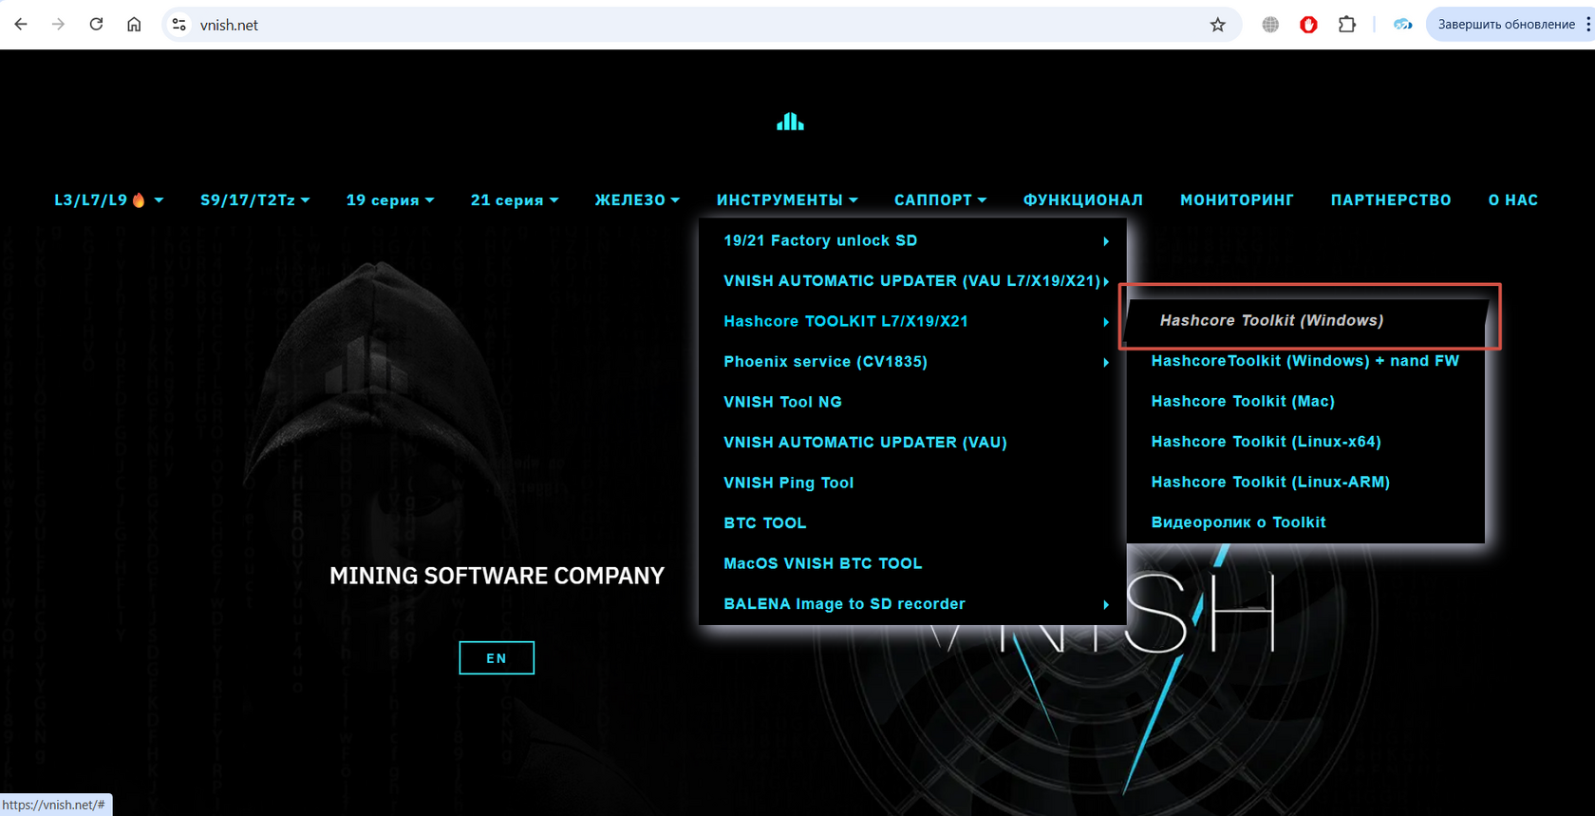This screenshot has height=816, width=1595.
Task: Open the red Opera-style extension icon
Action: (x=1308, y=25)
